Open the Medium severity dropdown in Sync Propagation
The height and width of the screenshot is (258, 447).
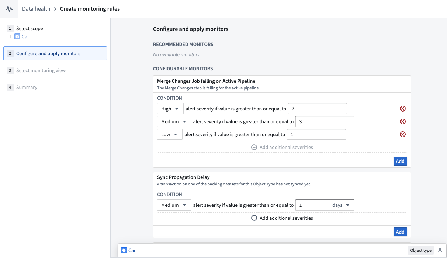pos(174,205)
